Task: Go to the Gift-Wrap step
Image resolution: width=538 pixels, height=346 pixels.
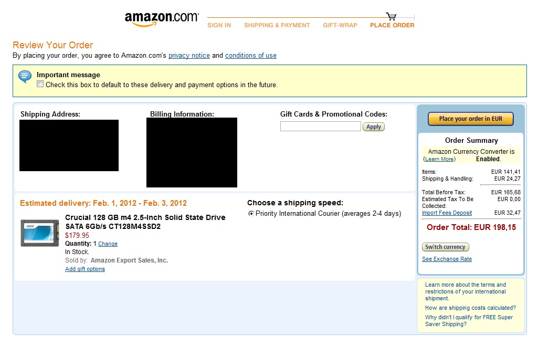Action: click(x=340, y=25)
